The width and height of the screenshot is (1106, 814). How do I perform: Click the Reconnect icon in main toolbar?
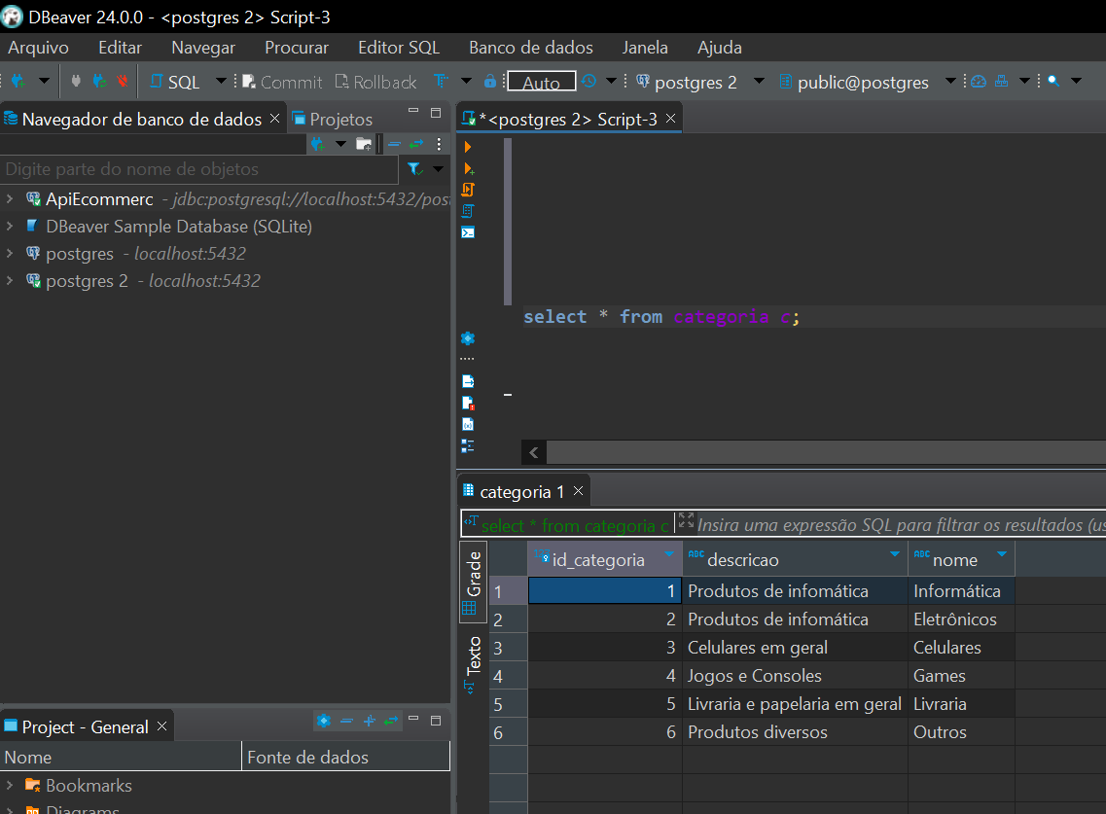(x=99, y=82)
